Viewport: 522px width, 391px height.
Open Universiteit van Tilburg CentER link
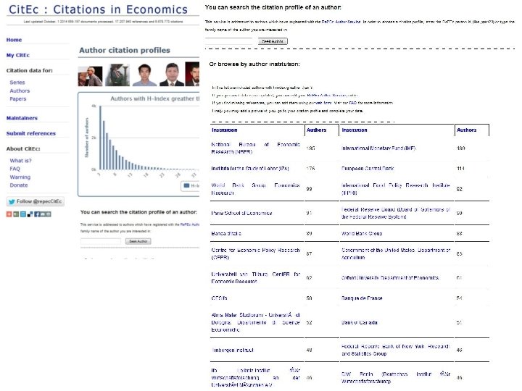coord(256,278)
